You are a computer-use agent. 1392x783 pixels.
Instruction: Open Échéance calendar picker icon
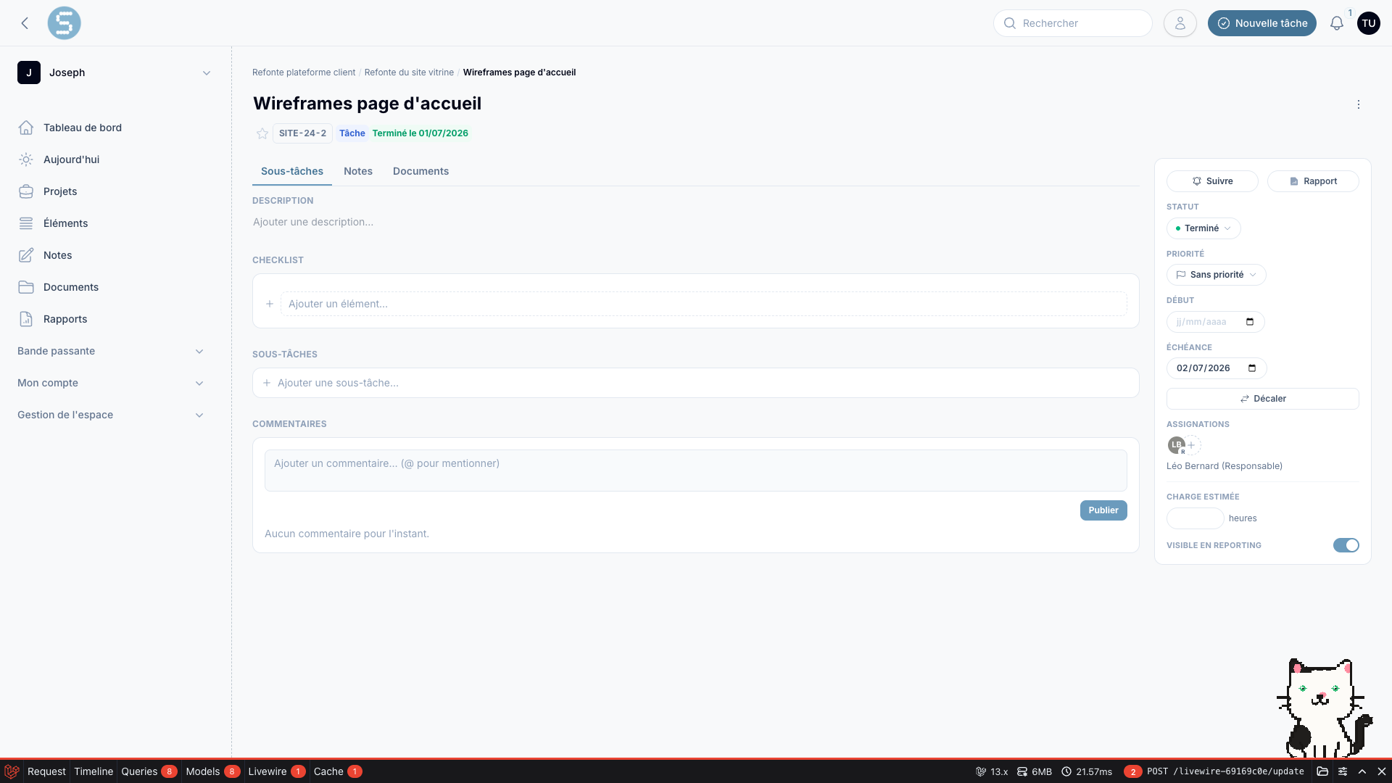pyautogui.click(x=1252, y=368)
